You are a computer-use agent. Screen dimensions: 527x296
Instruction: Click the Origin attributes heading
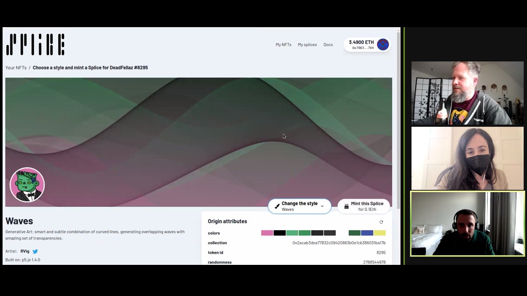(x=227, y=221)
